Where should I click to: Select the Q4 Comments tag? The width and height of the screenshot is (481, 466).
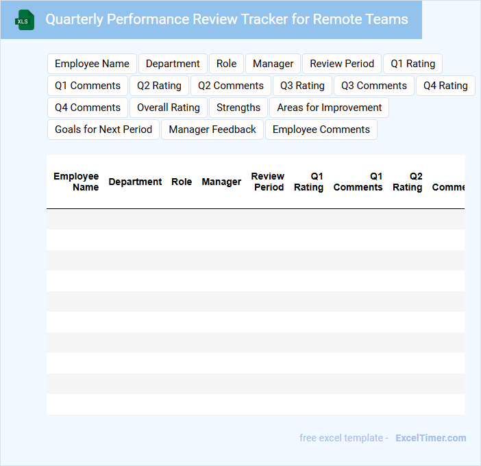(88, 108)
